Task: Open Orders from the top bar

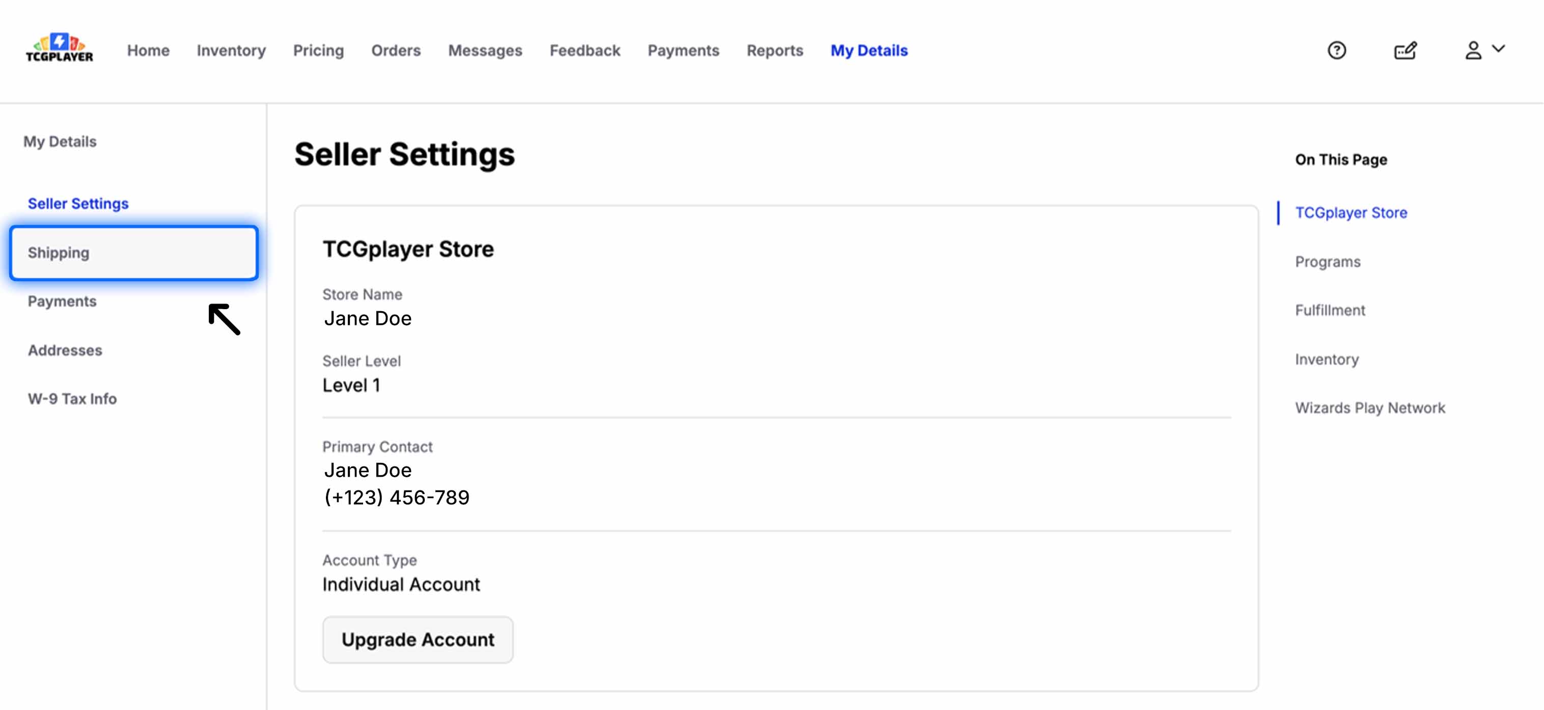Action: (396, 50)
